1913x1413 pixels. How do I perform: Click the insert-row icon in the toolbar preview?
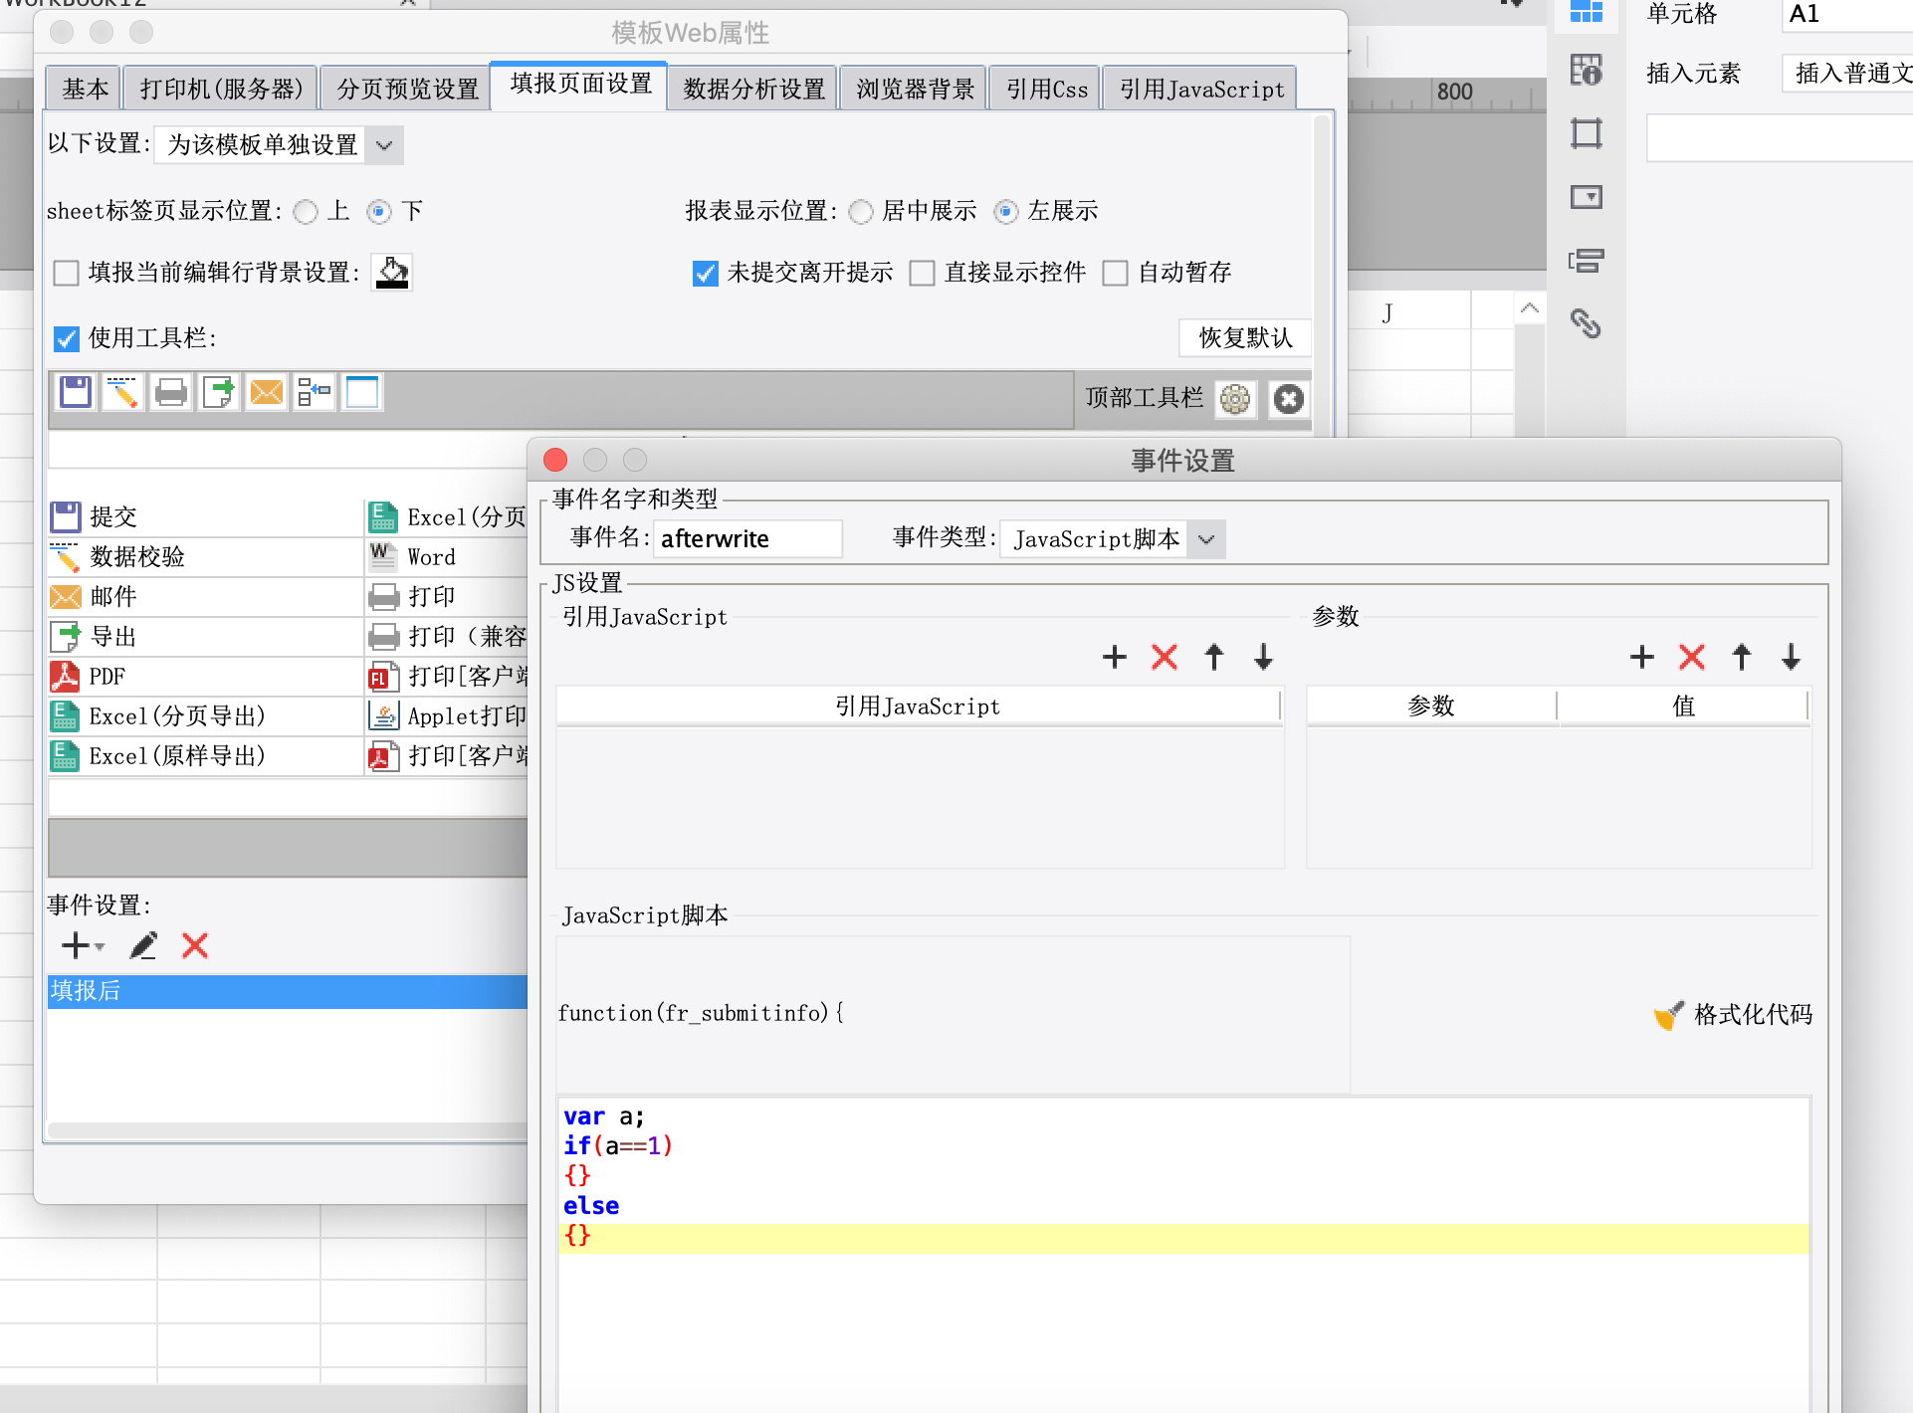point(314,392)
